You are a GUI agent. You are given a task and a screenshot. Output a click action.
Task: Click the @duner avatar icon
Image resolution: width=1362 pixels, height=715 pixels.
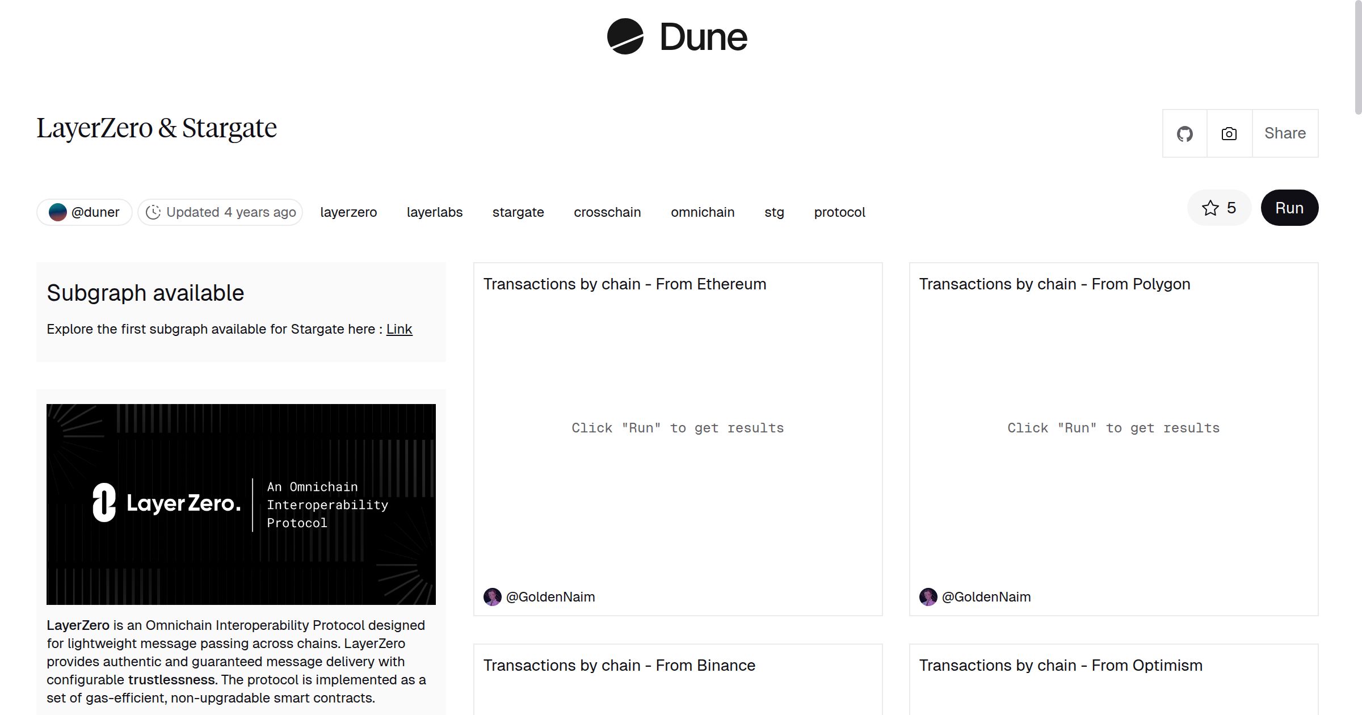pos(58,212)
